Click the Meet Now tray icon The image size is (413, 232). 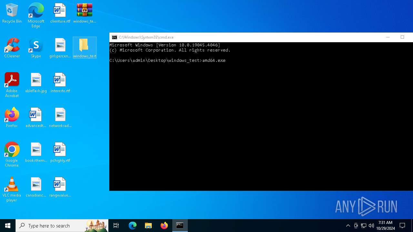coord(356,226)
